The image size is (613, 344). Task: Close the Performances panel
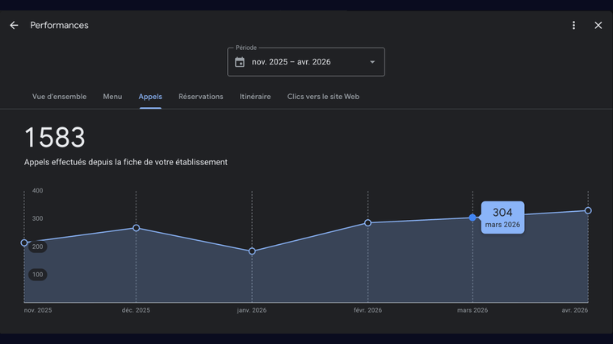click(598, 26)
